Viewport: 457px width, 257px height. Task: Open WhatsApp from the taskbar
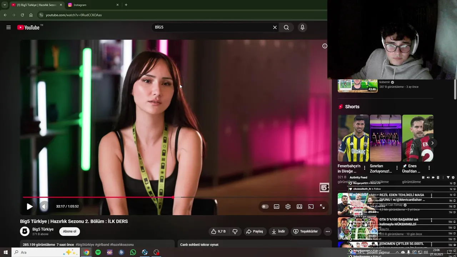(133, 252)
